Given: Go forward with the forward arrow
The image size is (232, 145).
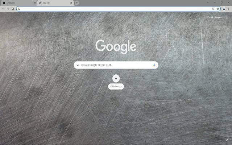Looking at the screenshot, I should pyautogui.click(x=8, y=9).
